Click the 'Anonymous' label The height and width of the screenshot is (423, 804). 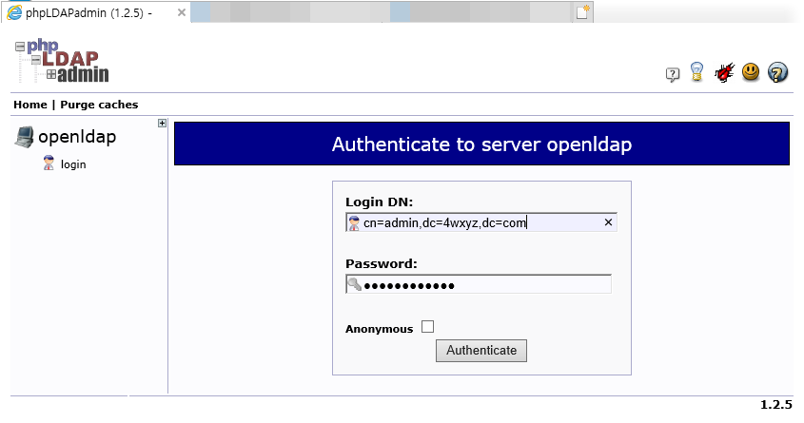[x=379, y=329]
